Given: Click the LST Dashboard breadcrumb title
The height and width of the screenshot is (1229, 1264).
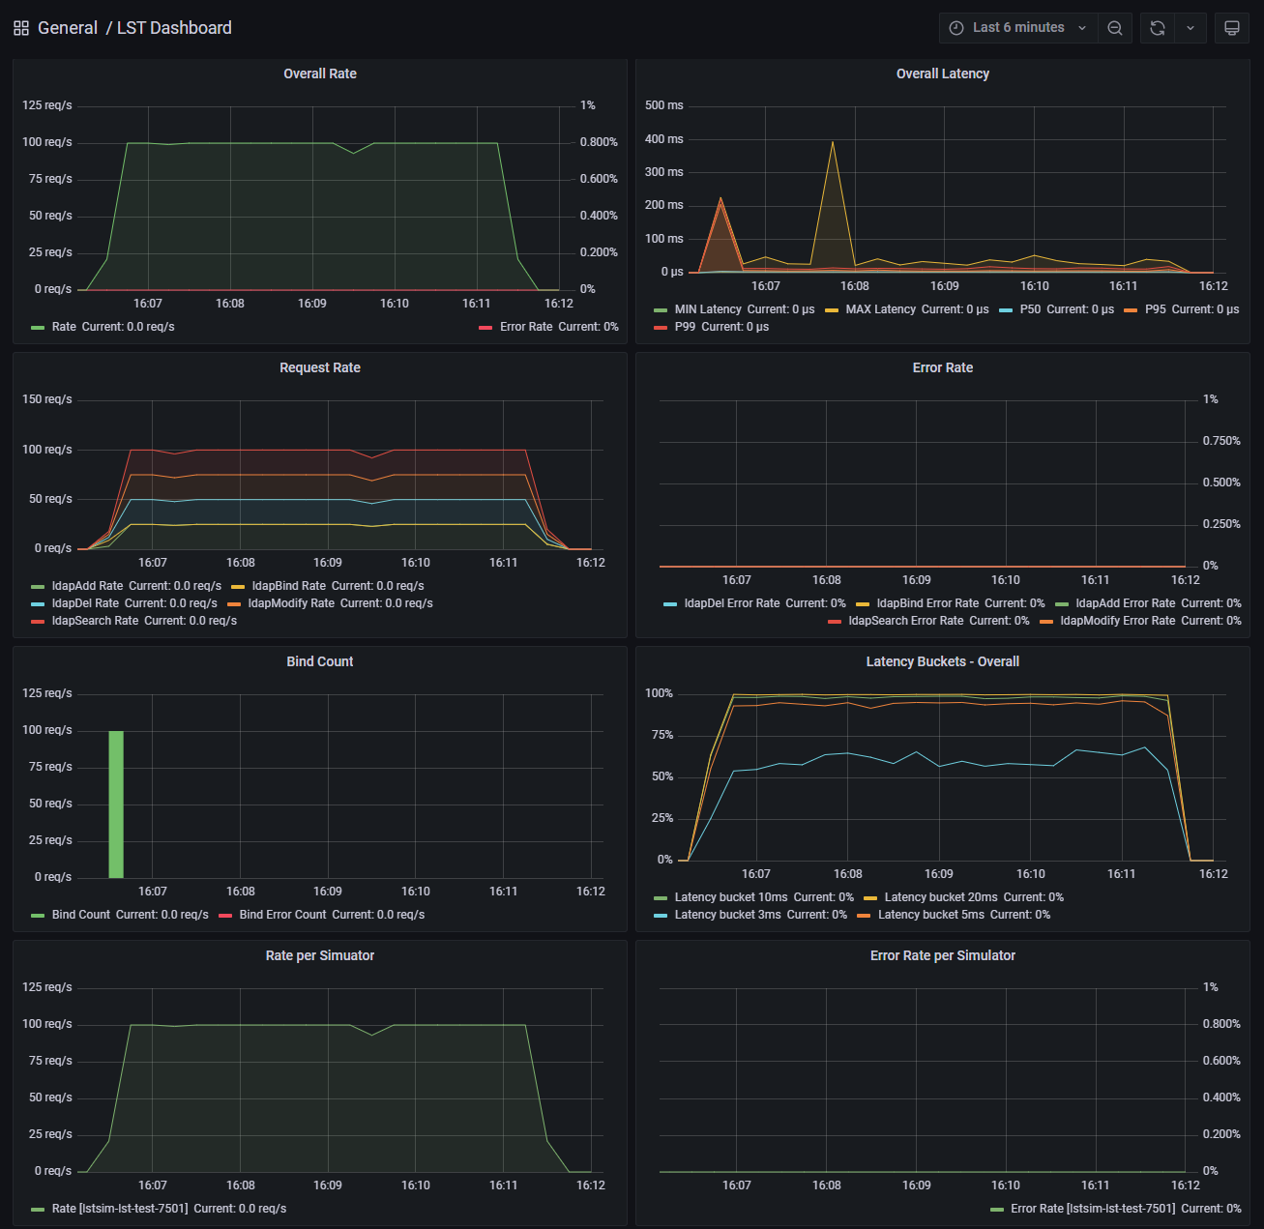Looking at the screenshot, I should [x=174, y=28].
